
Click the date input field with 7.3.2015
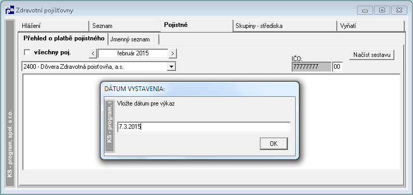click(203, 127)
